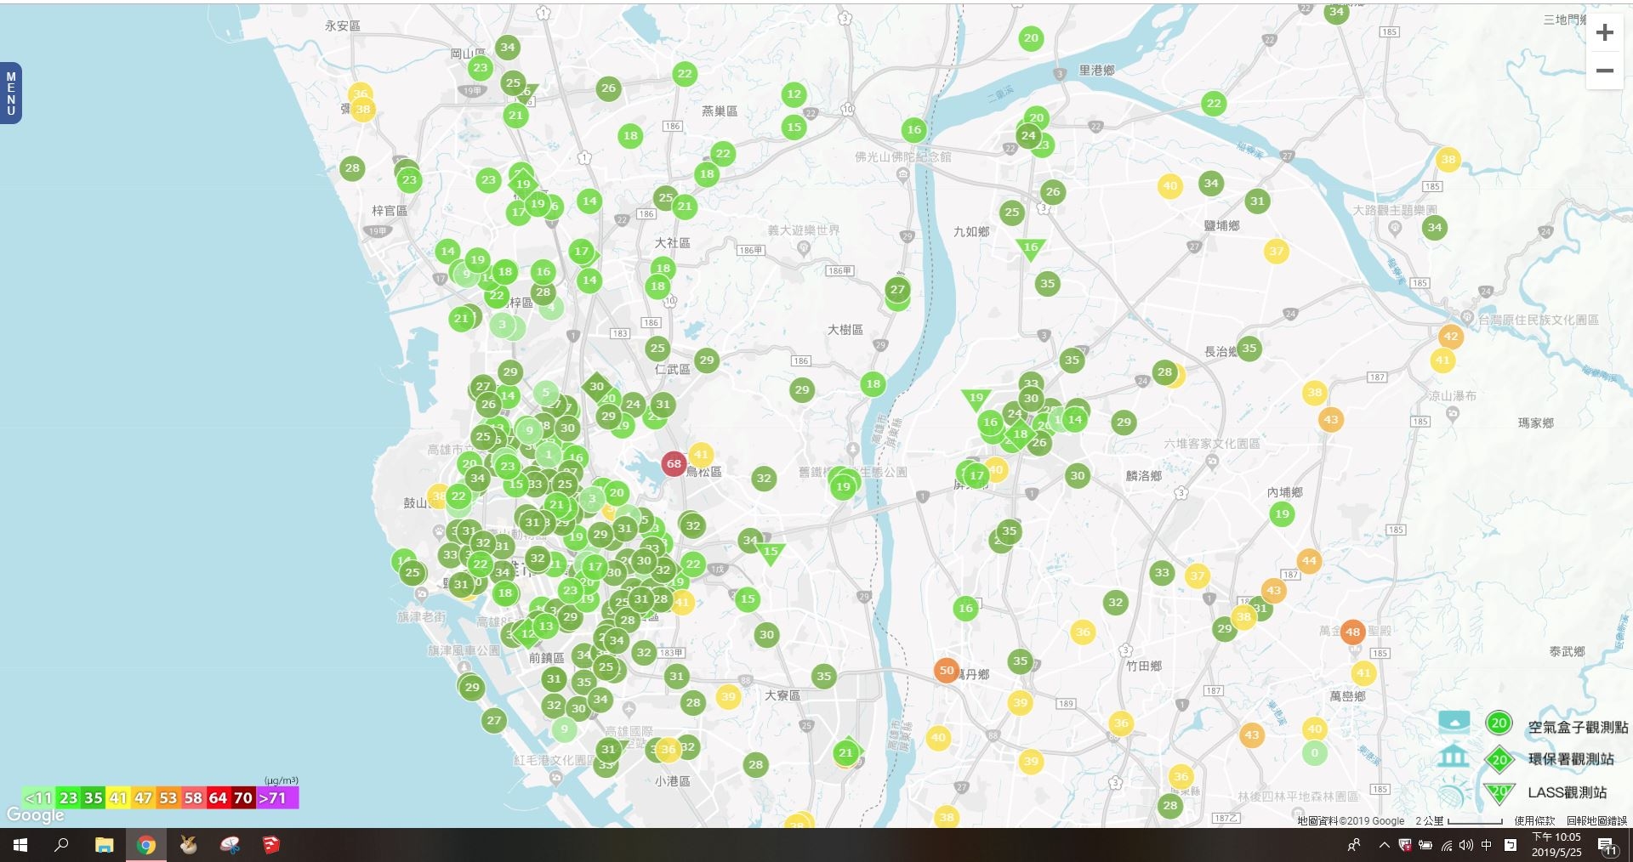The width and height of the screenshot is (1633, 862).
Task: Open the 使用條款 terms link
Action: (1534, 821)
